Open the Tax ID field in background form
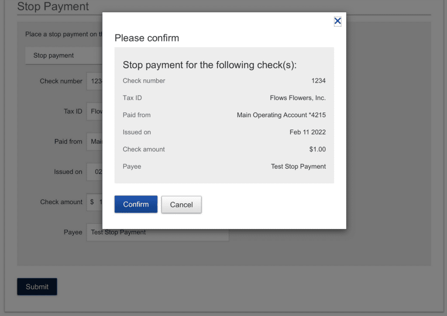This screenshot has height=316, width=447. 94,111
